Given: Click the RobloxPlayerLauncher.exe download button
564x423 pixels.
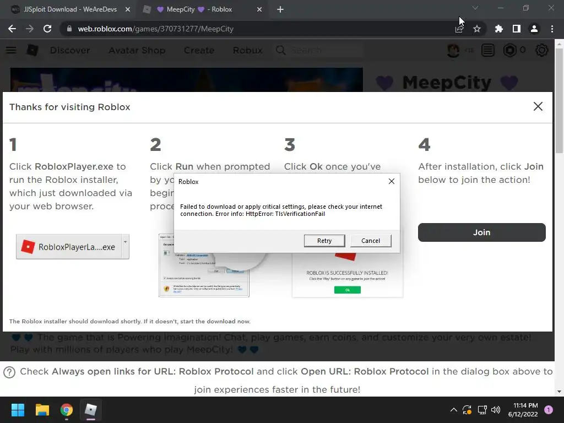Looking at the screenshot, I should [69, 247].
